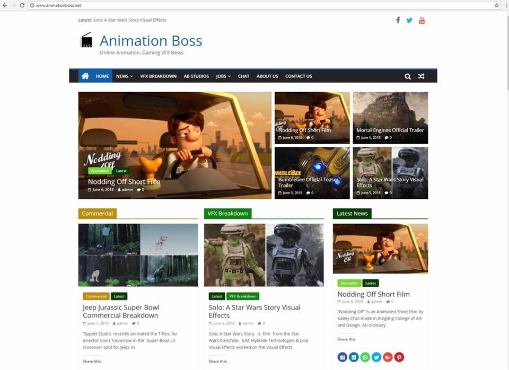Click the green Animation tag on featured slider

[x=100, y=171]
